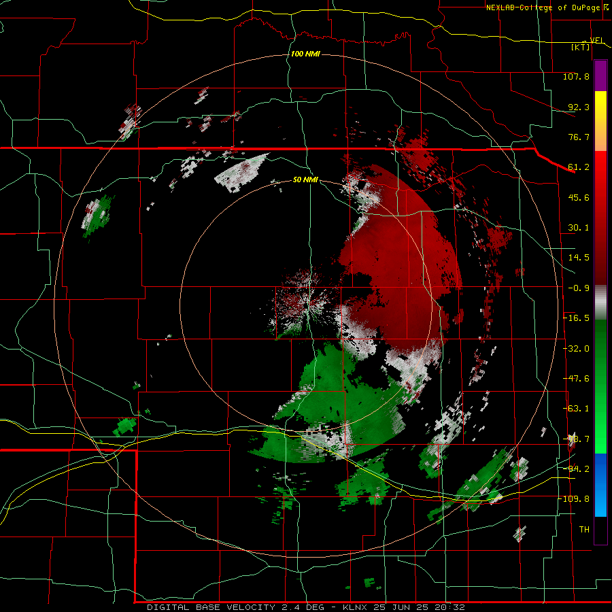Click the -0.9 velocity scale value
This screenshot has height=612, width=612.
579,288
